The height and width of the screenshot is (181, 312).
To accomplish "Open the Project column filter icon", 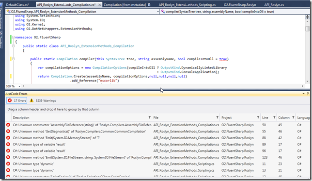I will (x=258, y=117).
